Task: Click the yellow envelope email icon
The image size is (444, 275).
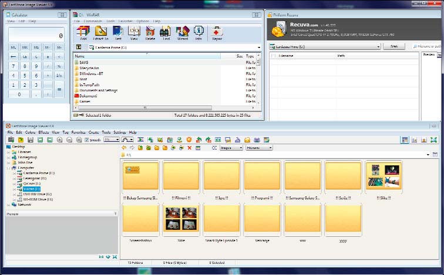Action: point(247,140)
